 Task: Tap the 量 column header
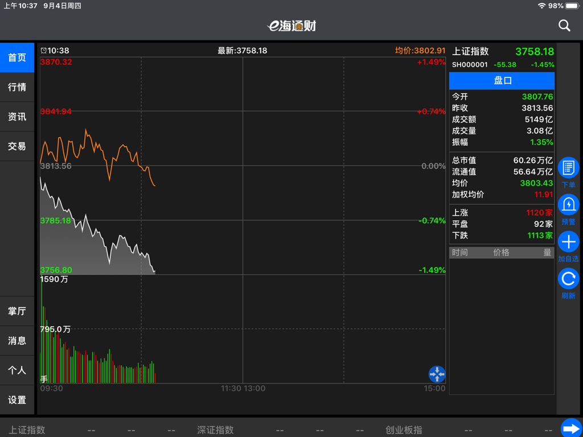(547, 253)
